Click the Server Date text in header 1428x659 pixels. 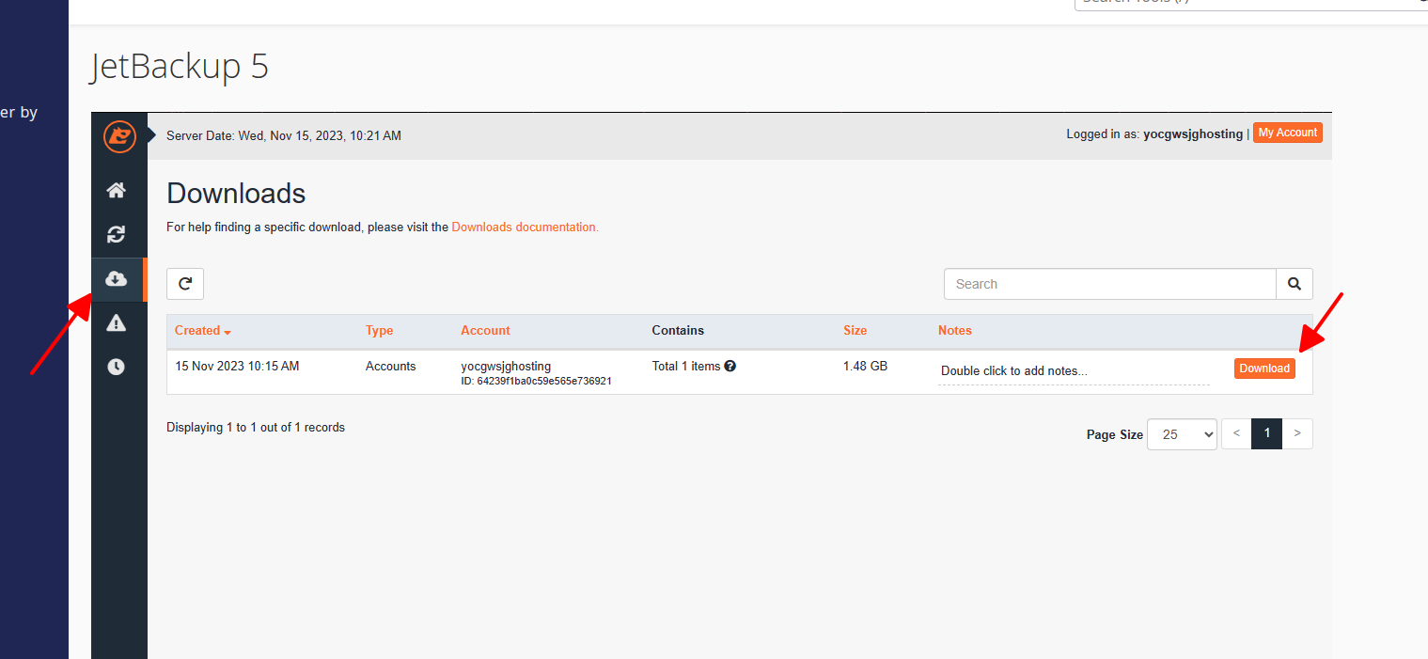pos(284,135)
